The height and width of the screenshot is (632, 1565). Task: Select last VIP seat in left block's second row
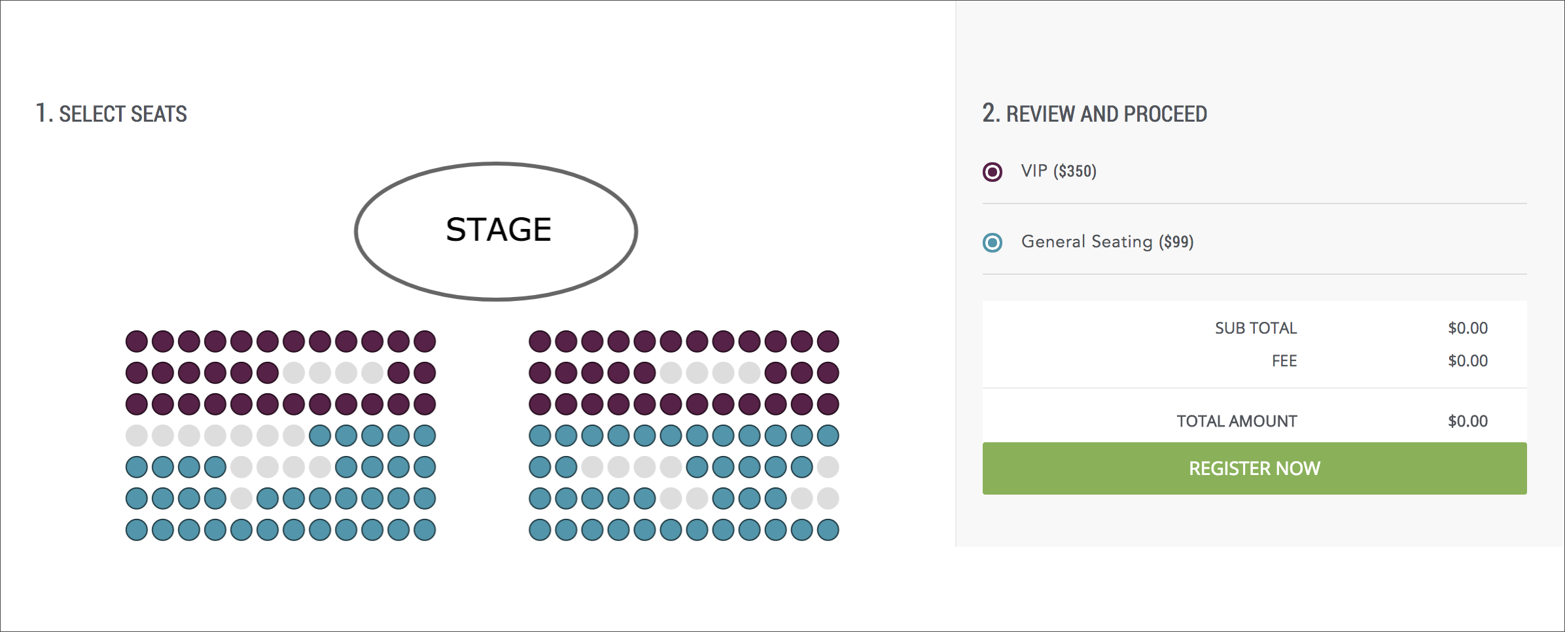425,373
